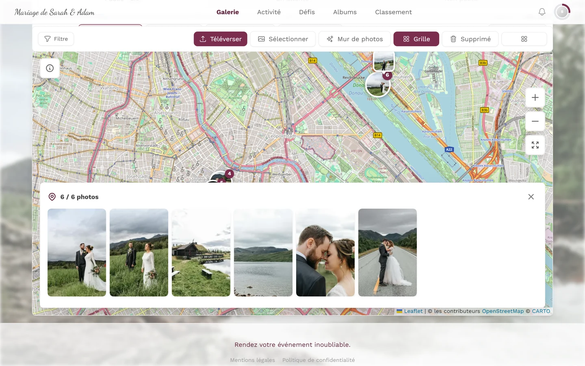The width and height of the screenshot is (585, 366).
Task: Zoom out on the map
Action: pyautogui.click(x=535, y=121)
